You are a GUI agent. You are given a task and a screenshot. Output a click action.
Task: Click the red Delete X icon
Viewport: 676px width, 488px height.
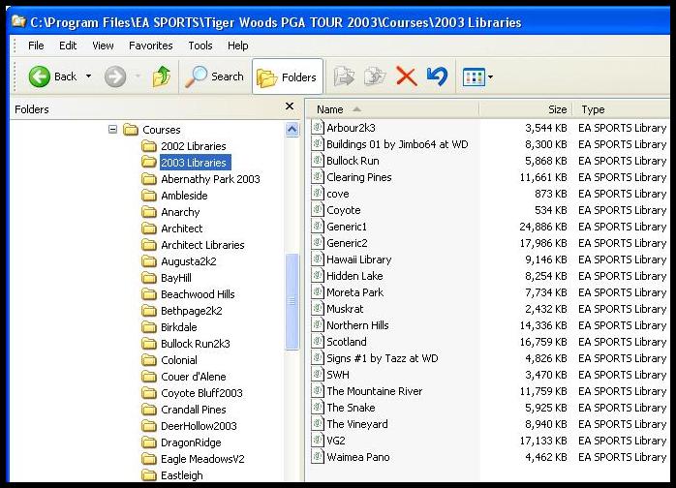pyautogui.click(x=406, y=76)
